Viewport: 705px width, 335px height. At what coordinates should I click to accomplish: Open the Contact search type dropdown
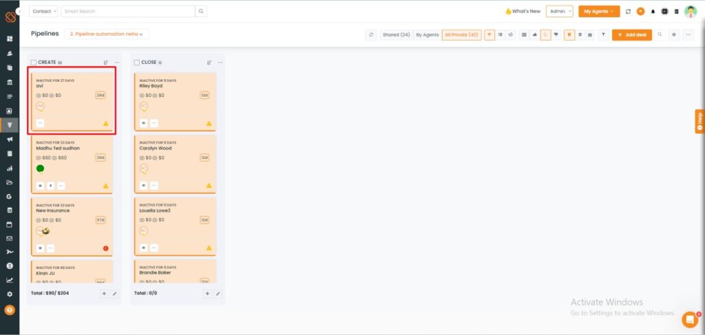(x=43, y=11)
